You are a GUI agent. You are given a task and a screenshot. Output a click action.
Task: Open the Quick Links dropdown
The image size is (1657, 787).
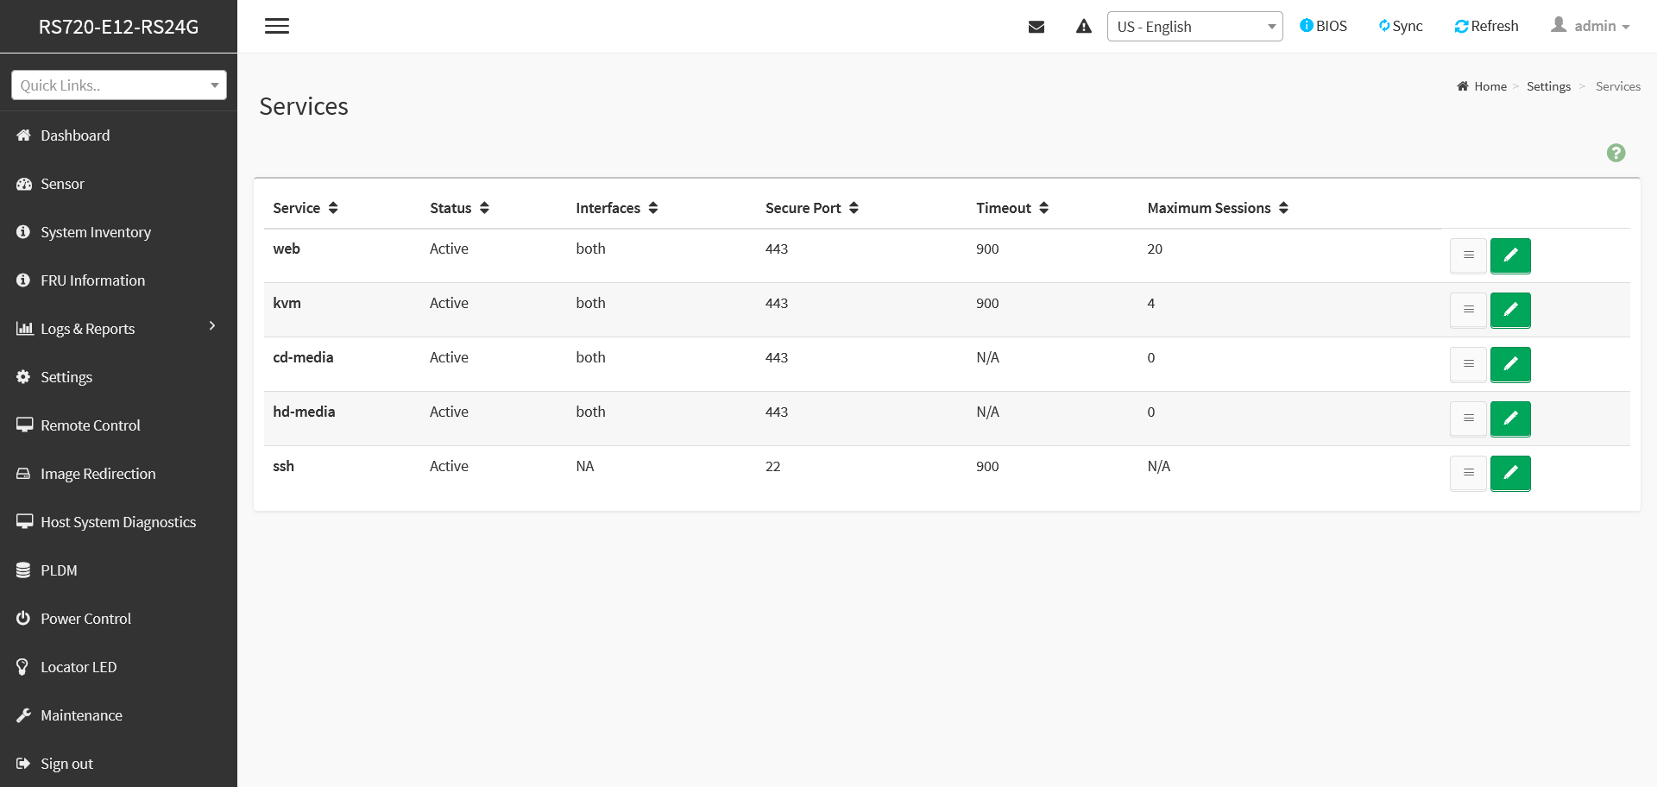[119, 85]
